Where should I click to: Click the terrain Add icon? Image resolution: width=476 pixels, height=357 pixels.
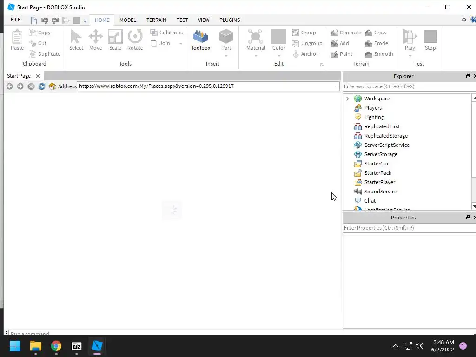[x=334, y=43]
